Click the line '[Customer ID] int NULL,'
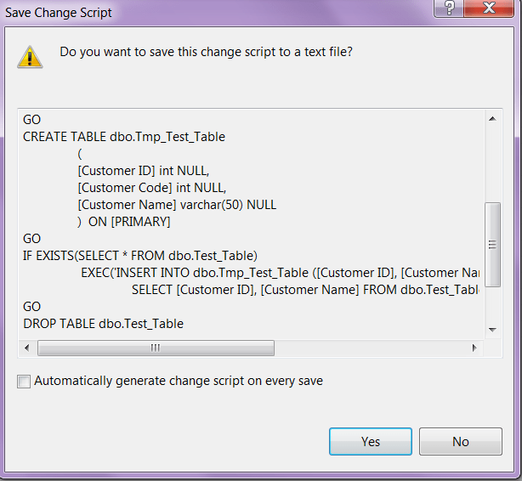The image size is (522, 481). pyautogui.click(x=144, y=171)
